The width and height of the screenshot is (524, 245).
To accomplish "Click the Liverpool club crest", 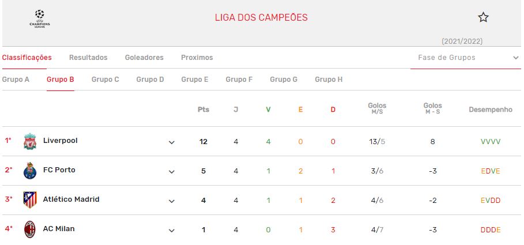I will point(30,141).
